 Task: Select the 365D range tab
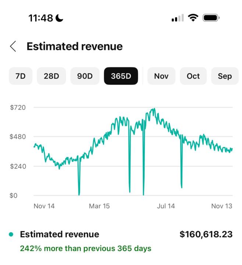(x=121, y=76)
